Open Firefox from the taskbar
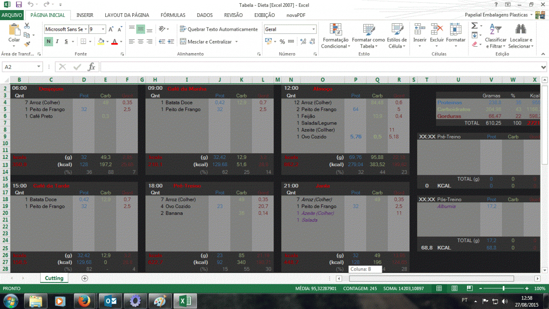This screenshot has width=549, height=309. pos(83,301)
